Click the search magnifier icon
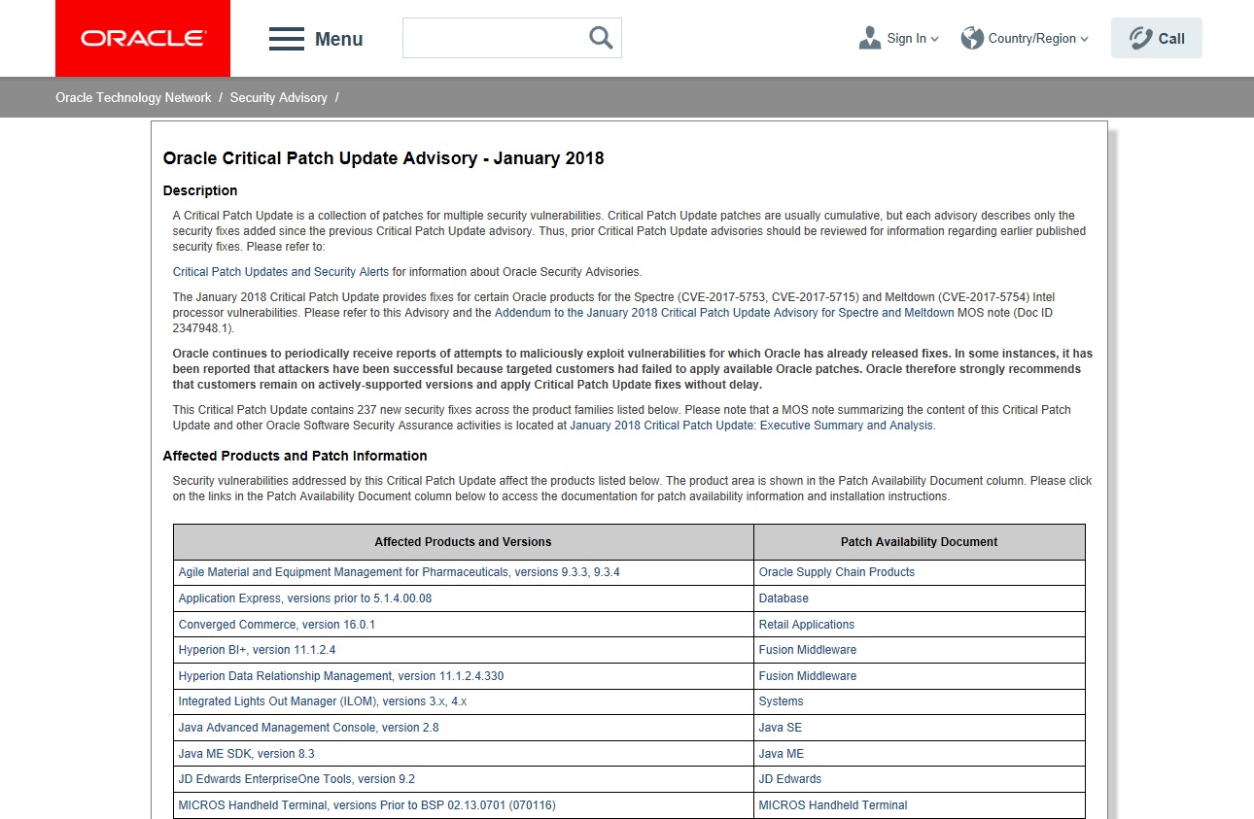This screenshot has height=819, width=1254. (601, 38)
